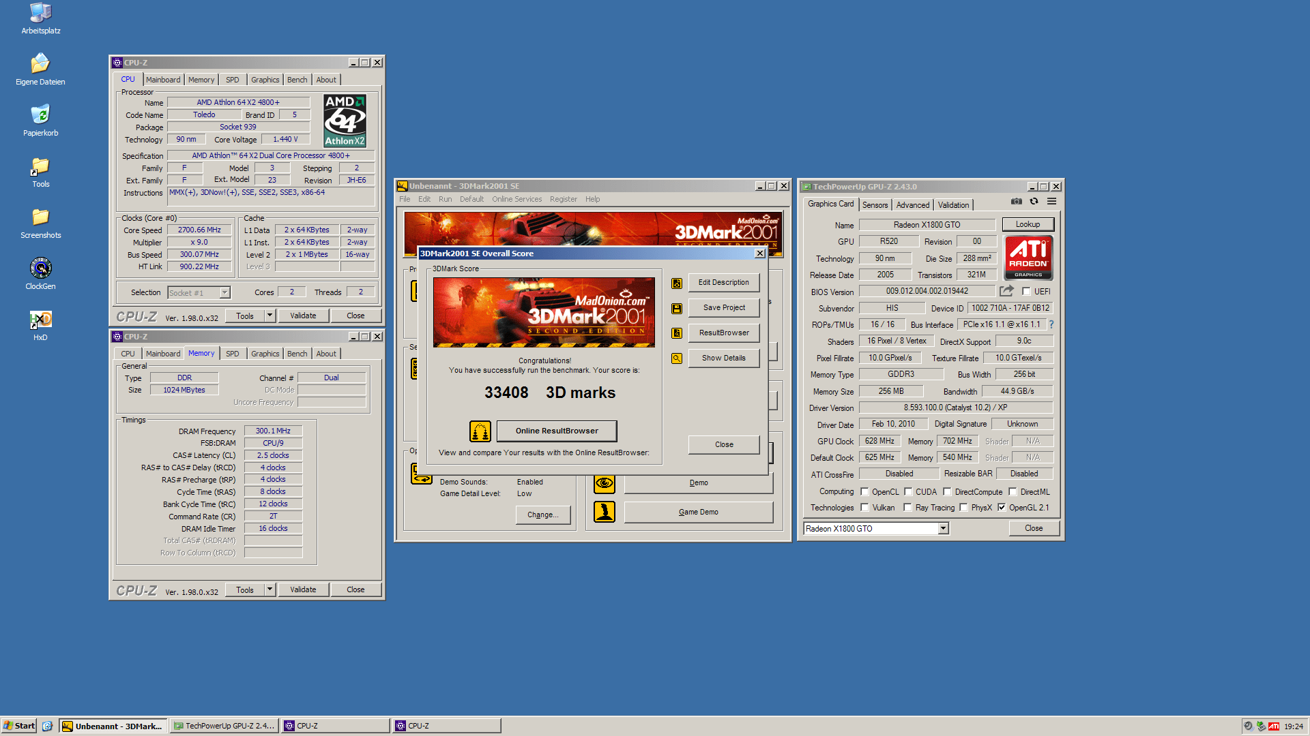The image size is (1310, 736).
Task: Open the Tools folder shortcut on desktop
Action: pyautogui.click(x=40, y=172)
